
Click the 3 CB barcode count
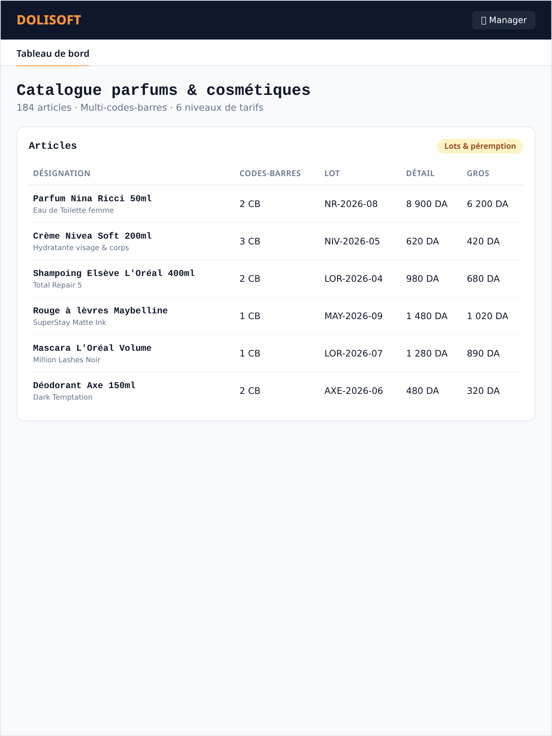click(250, 241)
